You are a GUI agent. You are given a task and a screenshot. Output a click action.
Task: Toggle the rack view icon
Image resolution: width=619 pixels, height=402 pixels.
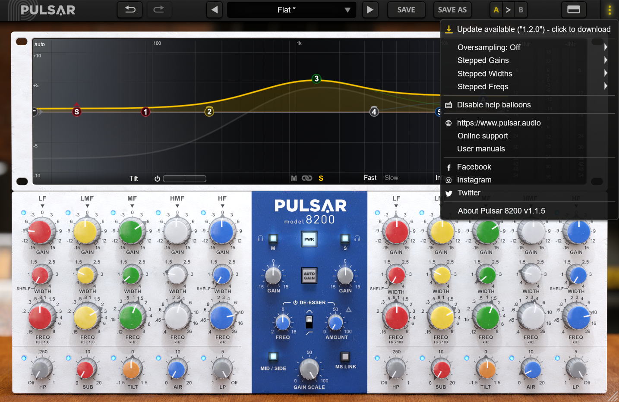573,9
